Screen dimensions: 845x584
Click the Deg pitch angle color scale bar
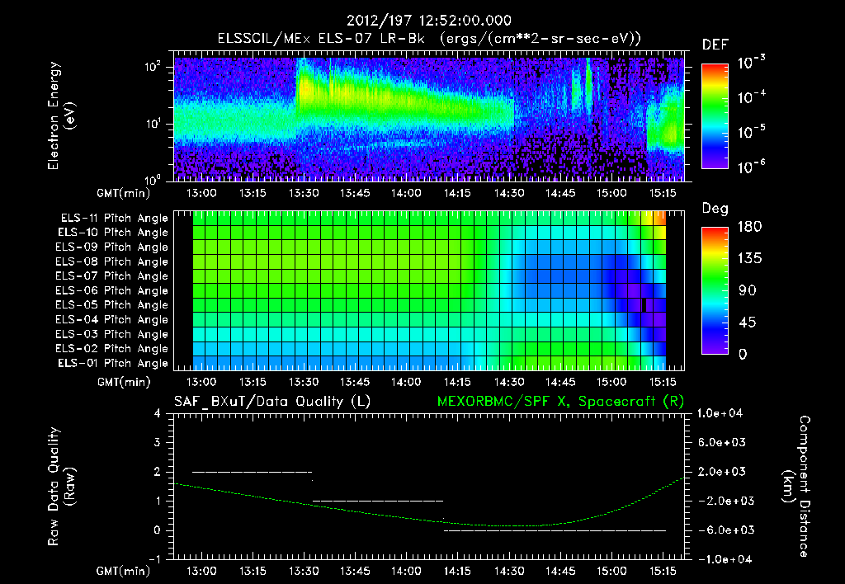[x=715, y=290]
